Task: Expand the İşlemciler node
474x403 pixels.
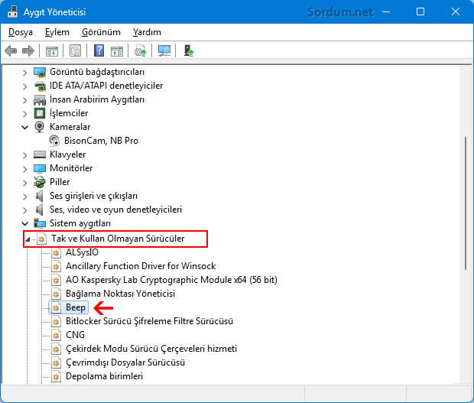Action: 24,114
